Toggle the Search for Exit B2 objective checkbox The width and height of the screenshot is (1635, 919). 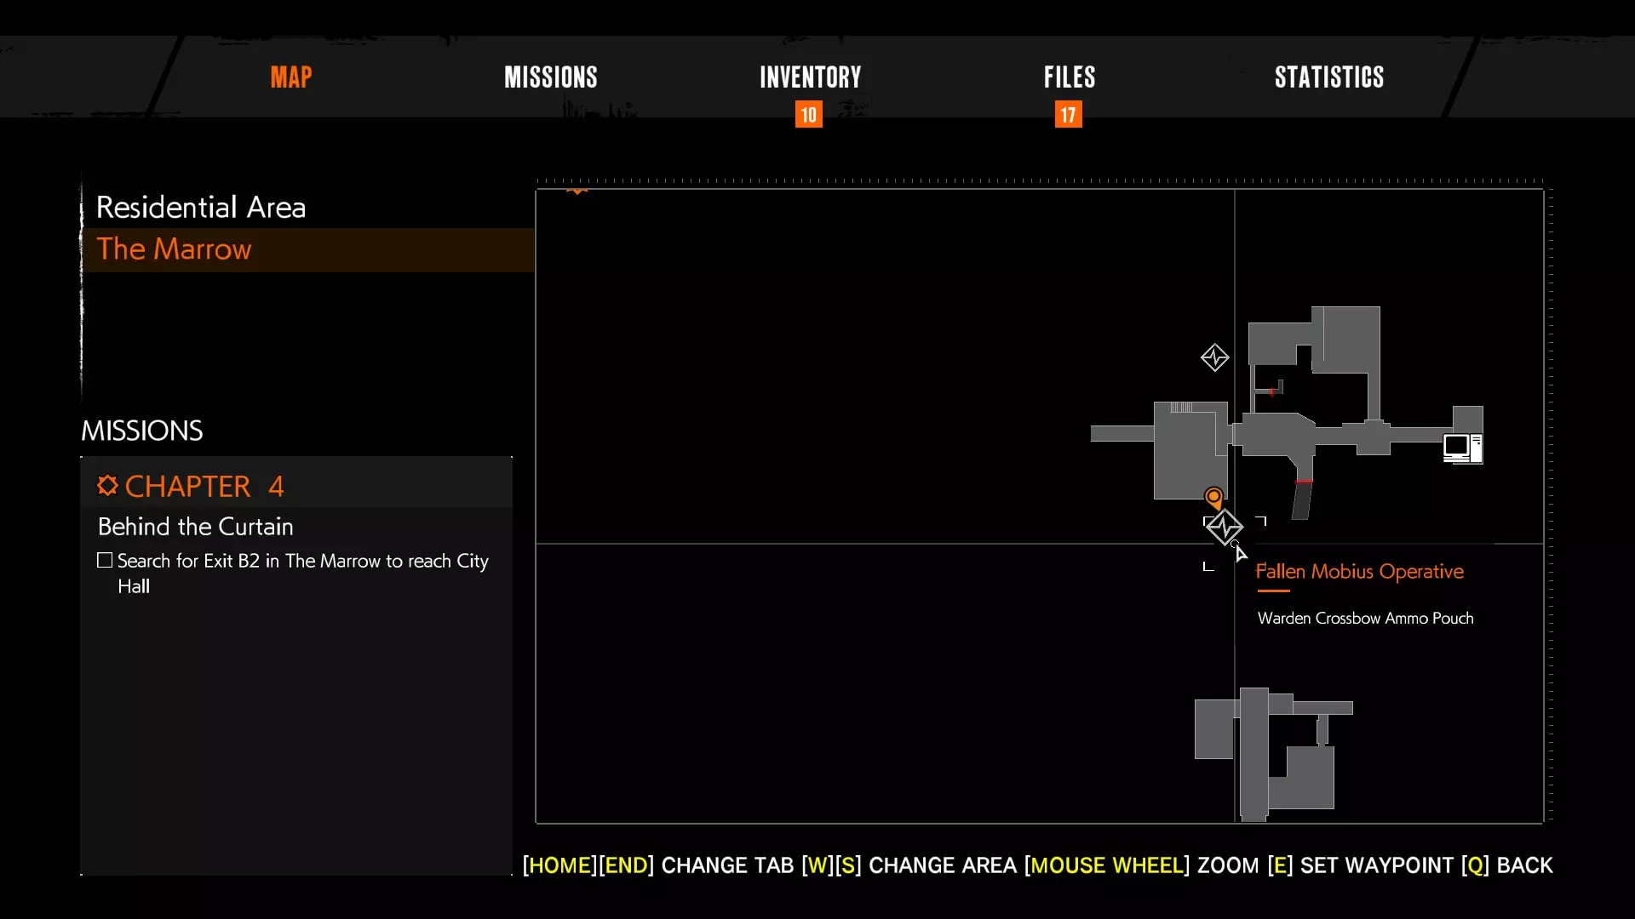coord(105,561)
